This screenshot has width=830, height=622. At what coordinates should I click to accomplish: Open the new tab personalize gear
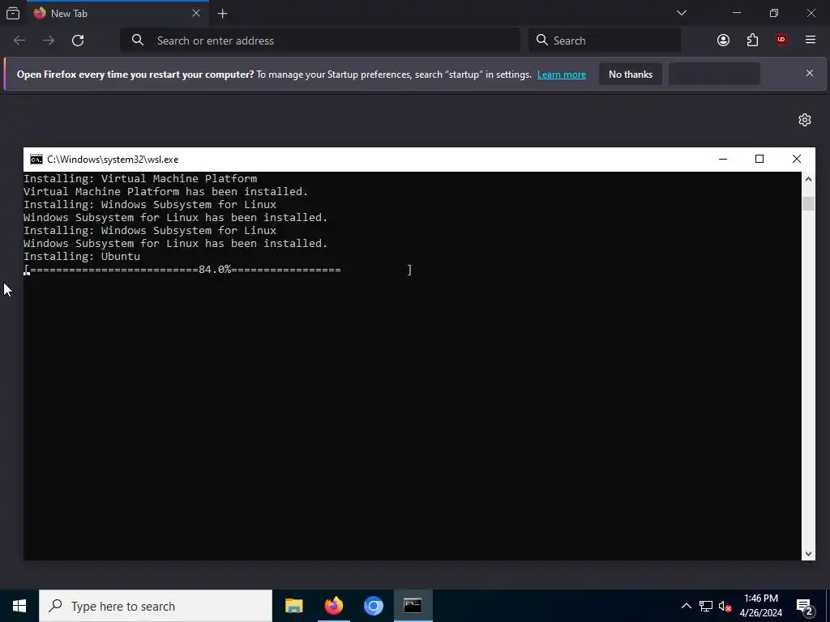pos(805,120)
